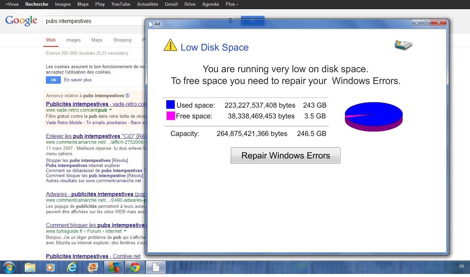470x277 pixels.
Task: Open the 'Publicités Intempestives - Comlive.net' result
Action: pyautogui.click(x=93, y=256)
